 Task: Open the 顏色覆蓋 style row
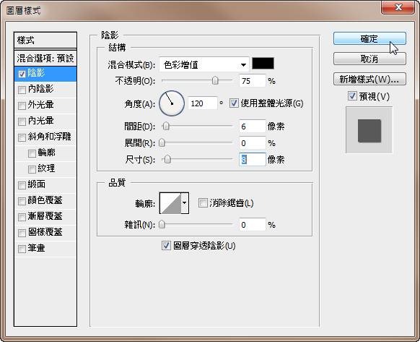pyautogui.click(x=45, y=200)
